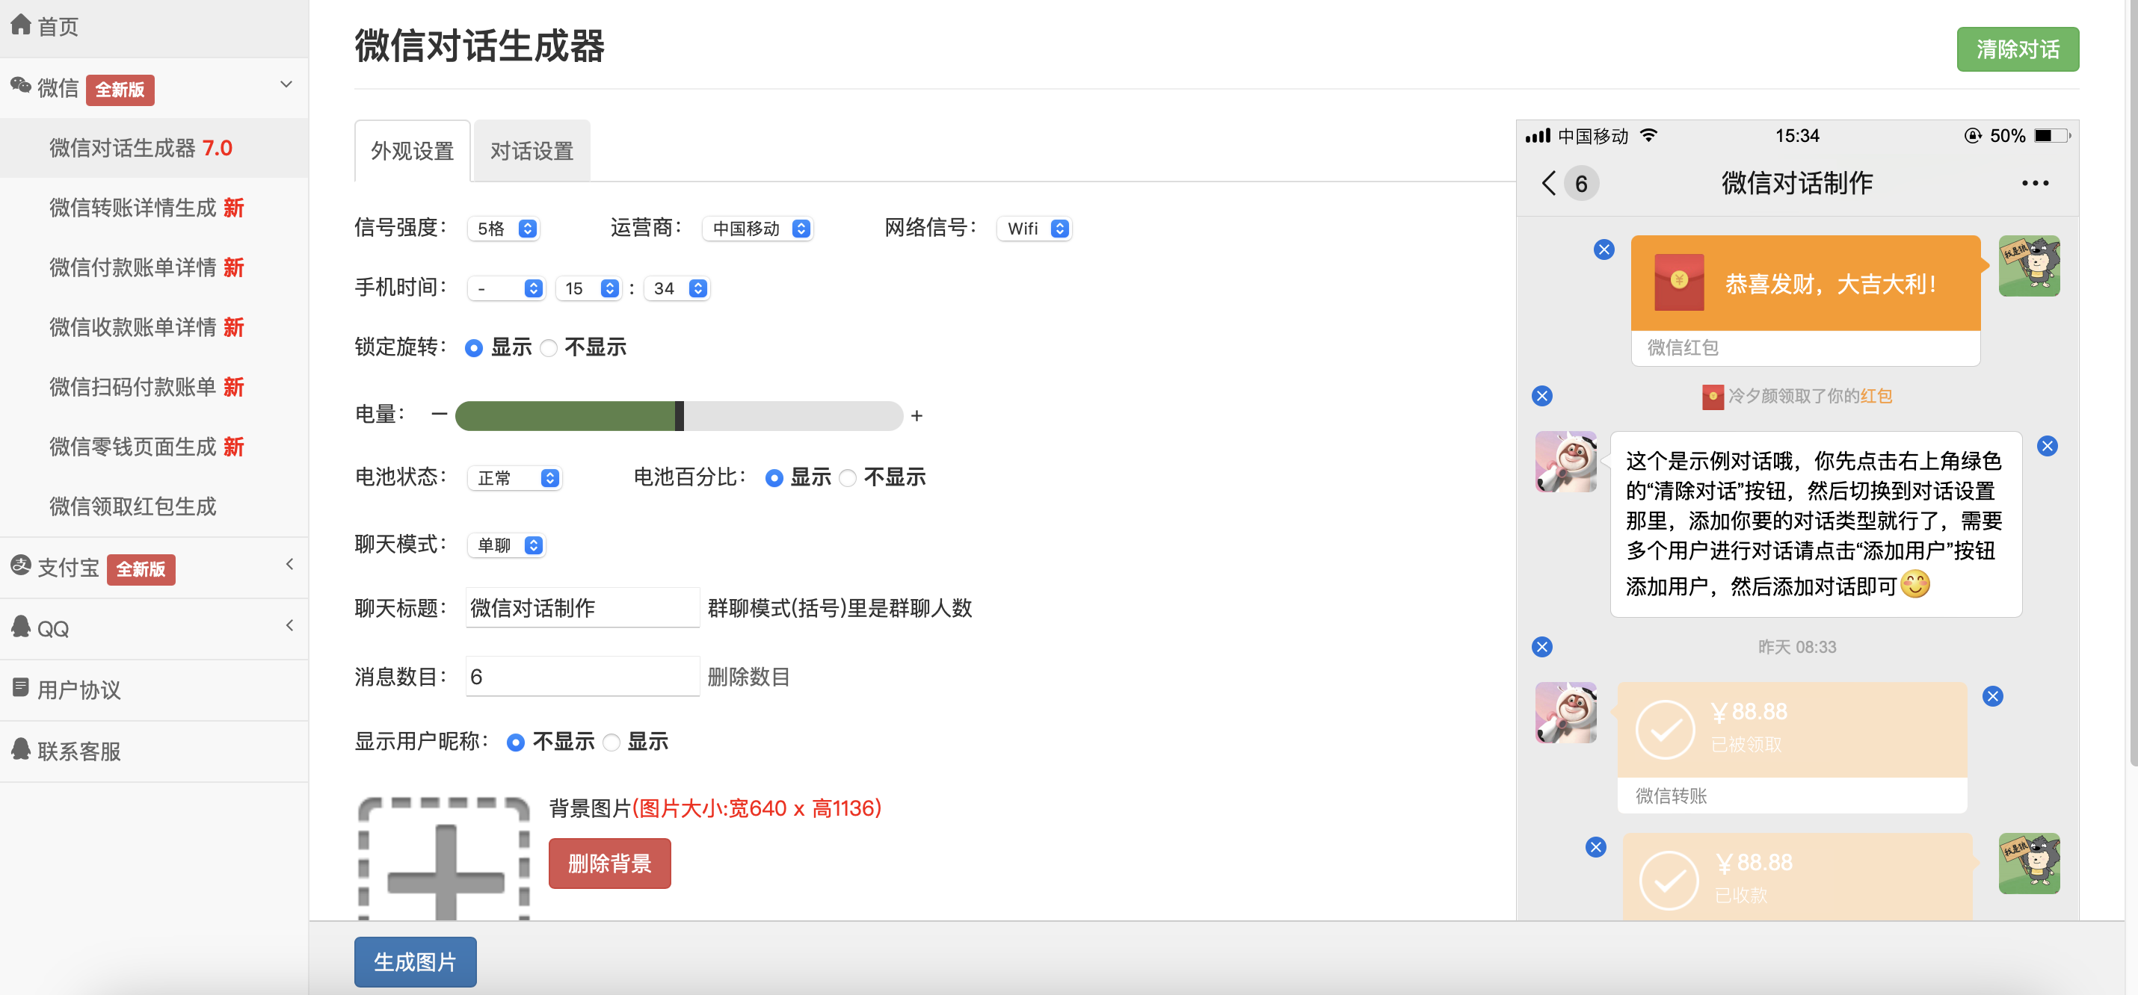The image size is (2138, 995).
Task: Click the red 删除背景 button
Action: pos(609,864)
